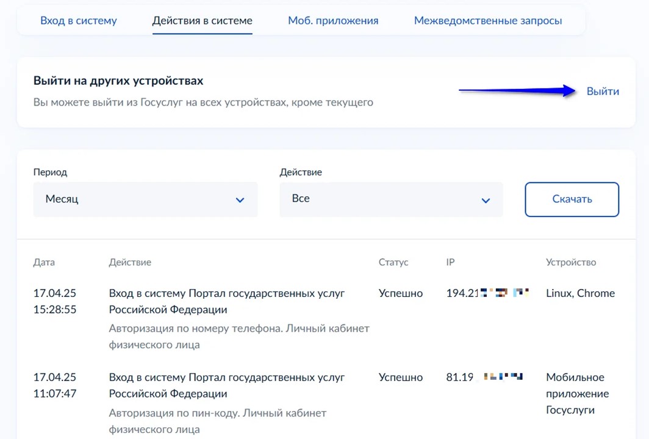The image size is (649, 439).
Task: Open the Период dropdown showing Месяц
Action: pyautogui.click(x=145, y=199)
